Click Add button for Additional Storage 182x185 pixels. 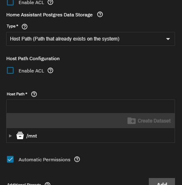pos(162,182)
